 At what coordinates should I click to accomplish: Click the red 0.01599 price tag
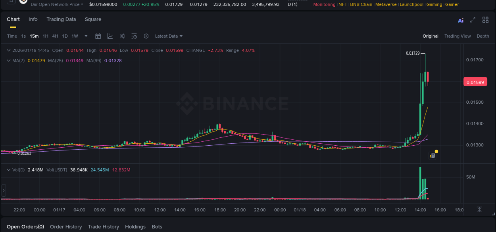tap(475, 81)
